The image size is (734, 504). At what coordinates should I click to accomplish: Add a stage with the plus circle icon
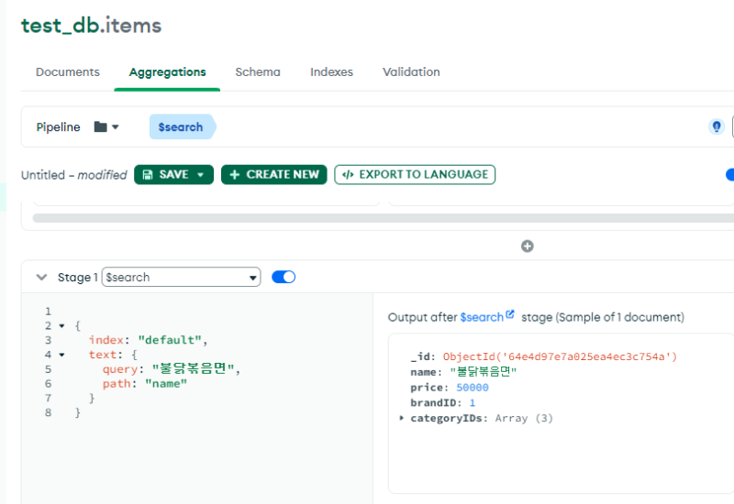pos(528,246)
